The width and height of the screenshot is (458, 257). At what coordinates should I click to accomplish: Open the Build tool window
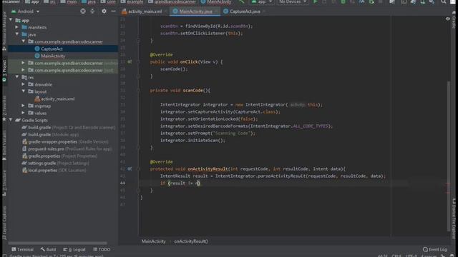[48, 249]
